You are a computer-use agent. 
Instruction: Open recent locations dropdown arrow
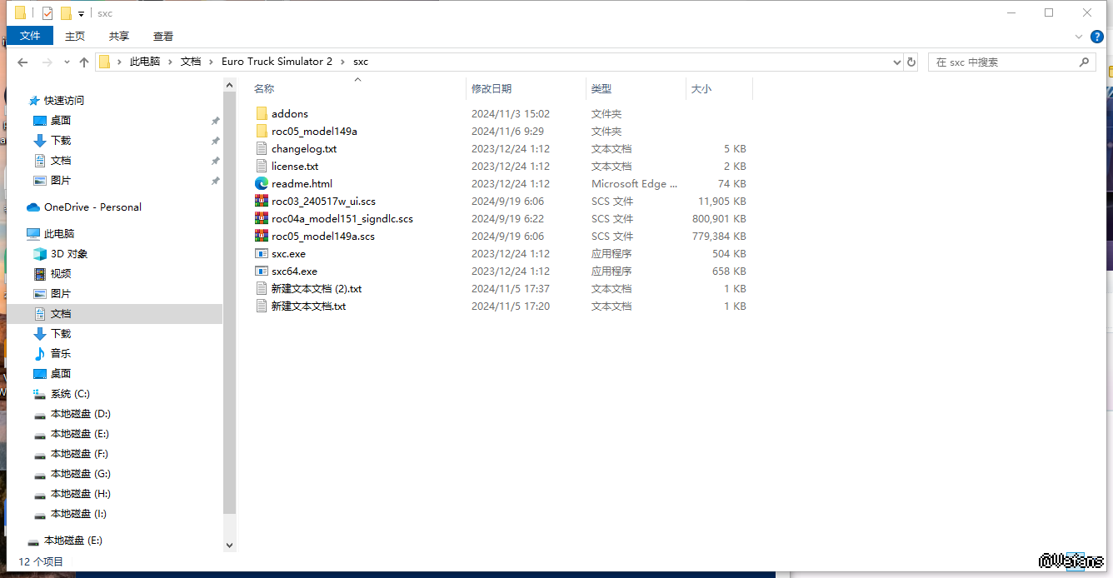click(x=66, y=62)
